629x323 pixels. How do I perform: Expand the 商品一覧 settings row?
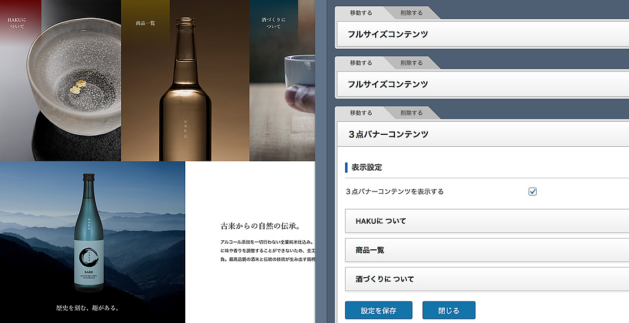(x=487, y=250)
